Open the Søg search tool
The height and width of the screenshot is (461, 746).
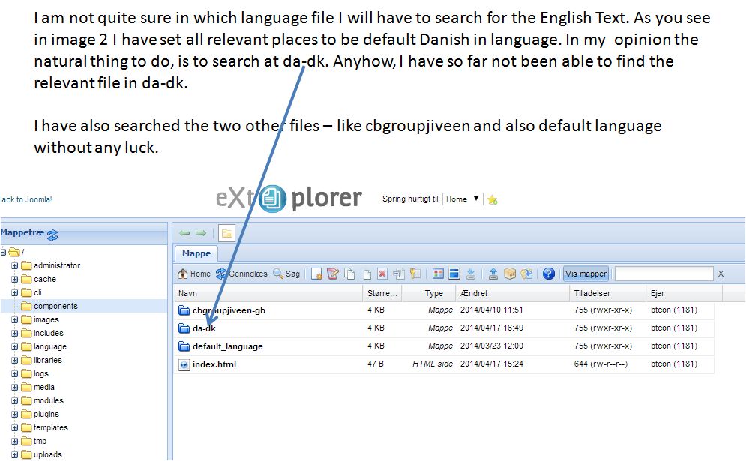(286, 274)
